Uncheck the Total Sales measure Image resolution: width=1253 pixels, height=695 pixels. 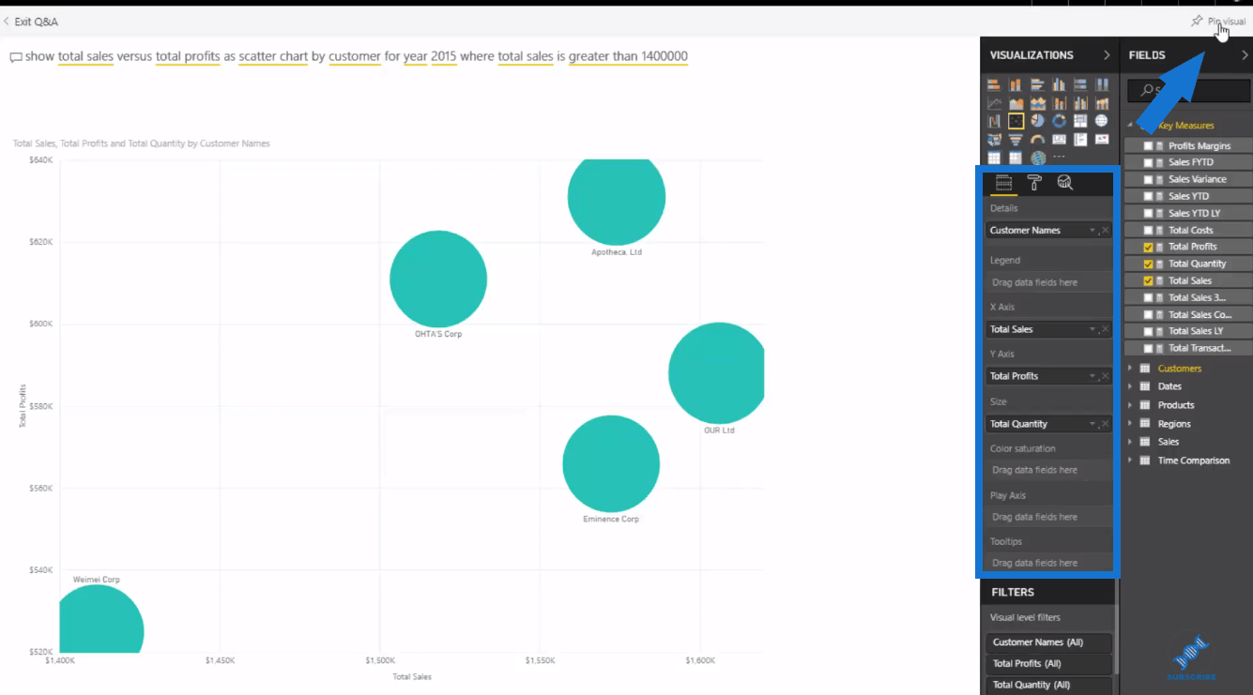[x=1149, y=281]
